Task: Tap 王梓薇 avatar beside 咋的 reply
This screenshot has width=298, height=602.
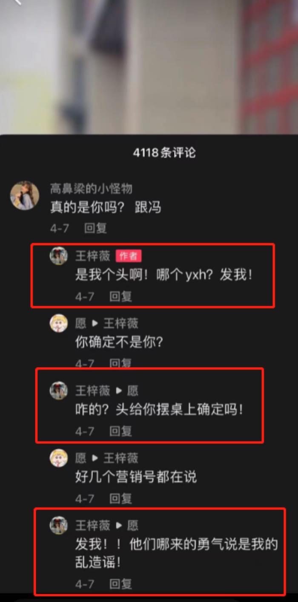Action: (x=59, y=391)
